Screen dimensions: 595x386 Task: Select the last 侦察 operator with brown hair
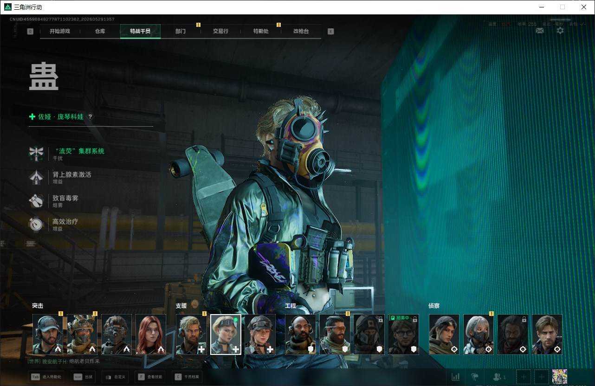[x=547, y=335]
